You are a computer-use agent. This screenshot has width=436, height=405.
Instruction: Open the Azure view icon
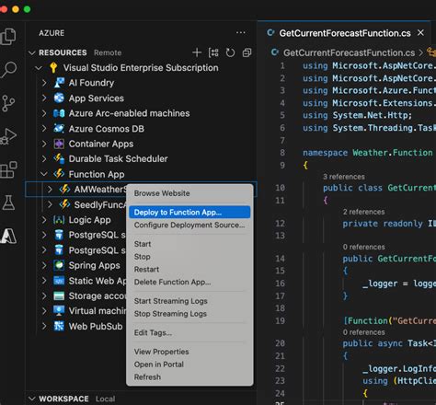[8, 236]
